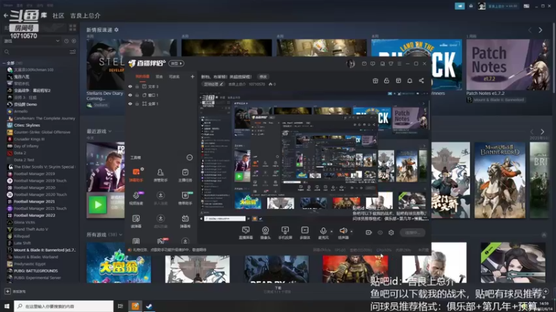Switch Douyu mode with the pill button beside logo

pos(177,63)
